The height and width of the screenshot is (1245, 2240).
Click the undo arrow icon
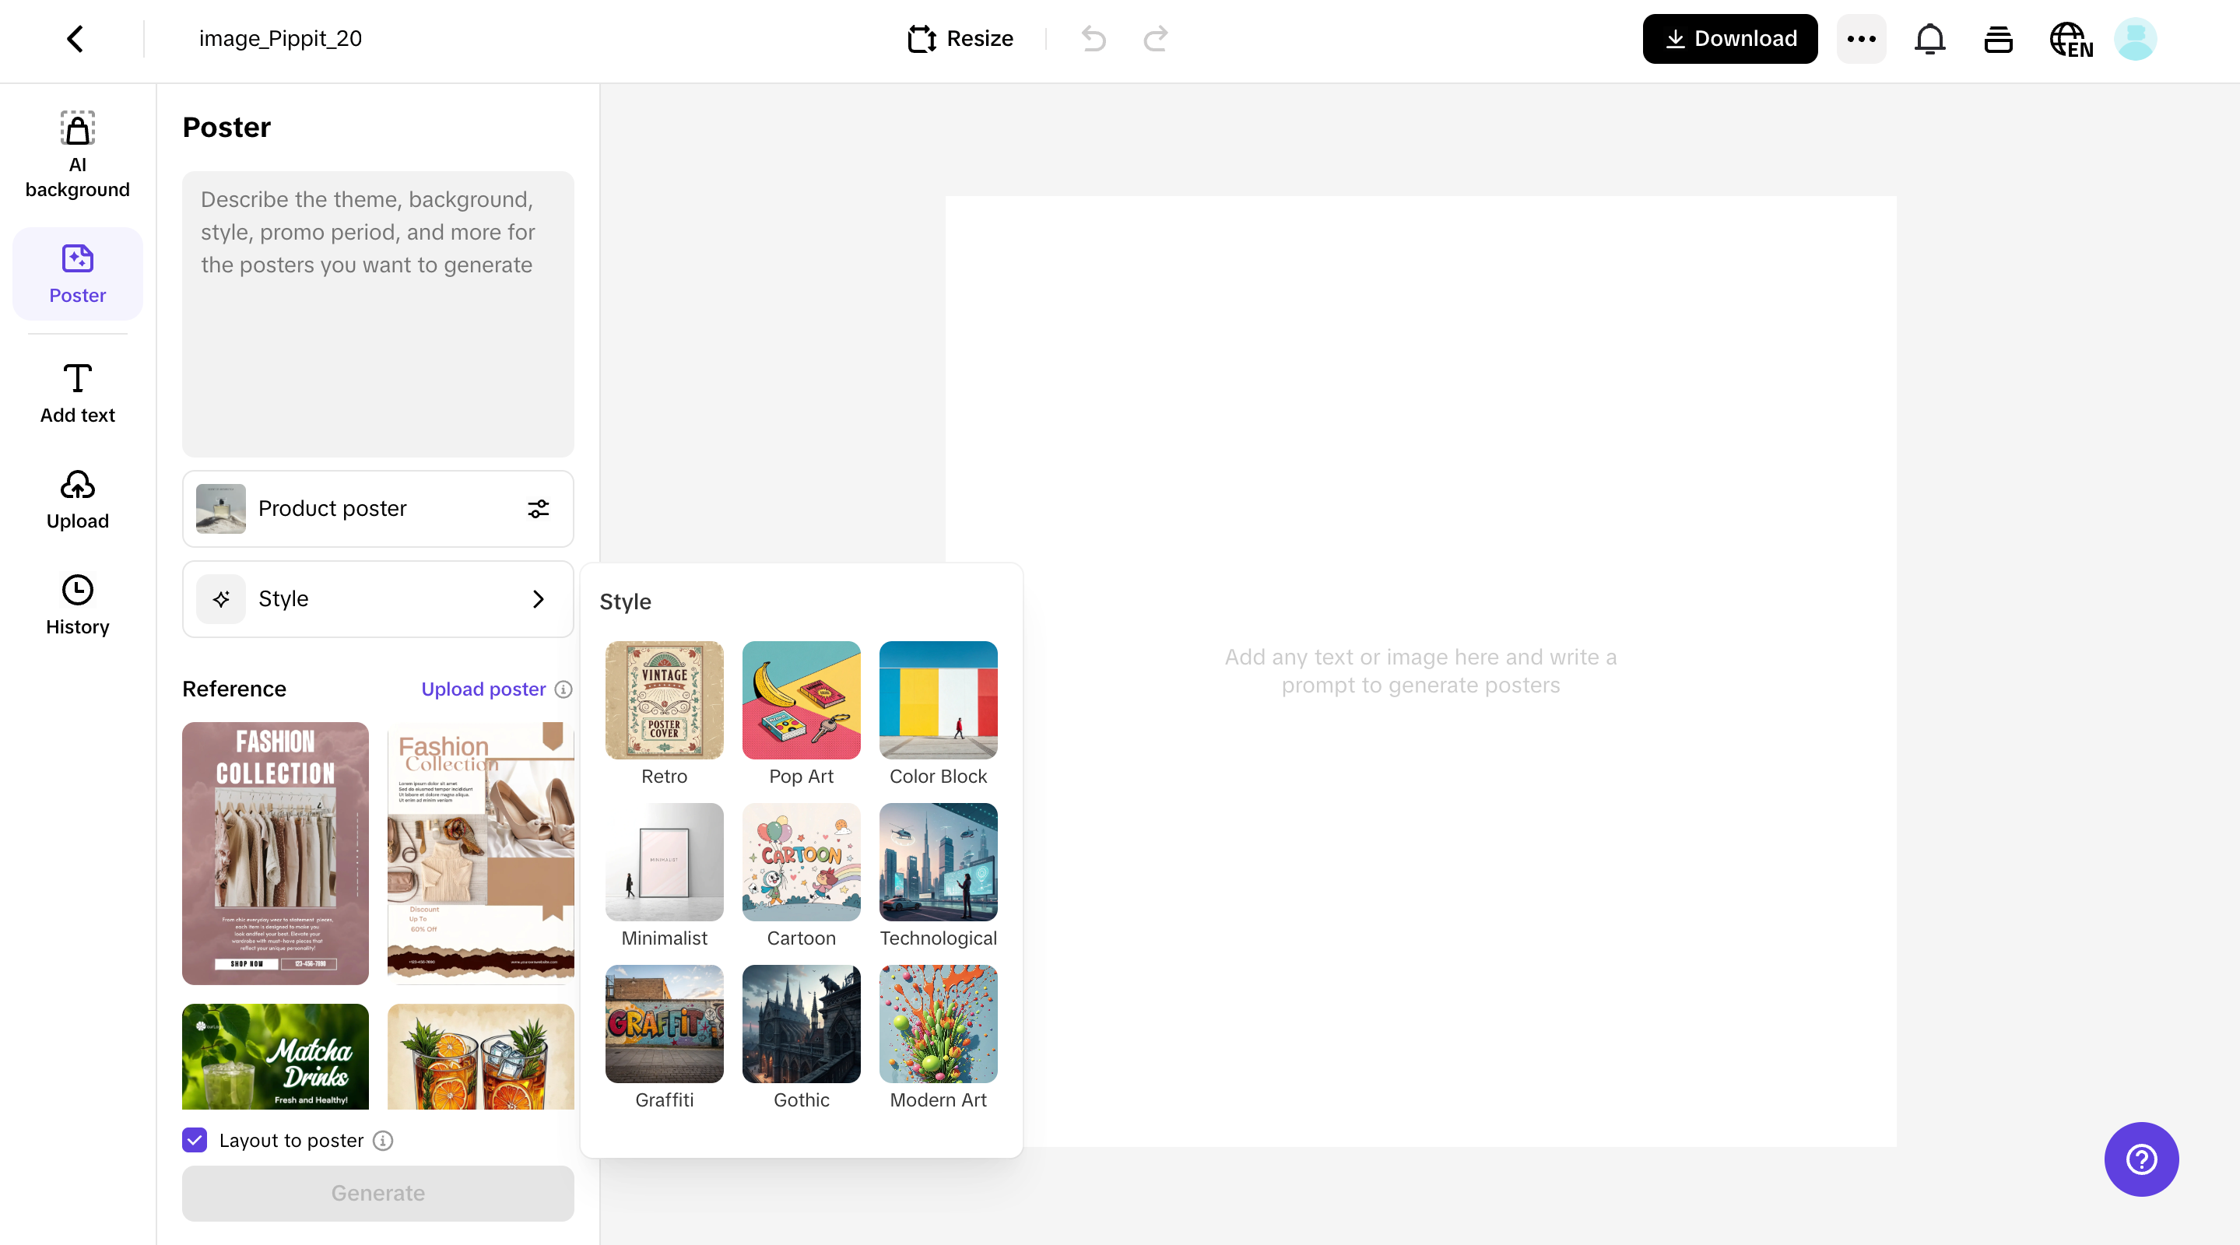1093,39
